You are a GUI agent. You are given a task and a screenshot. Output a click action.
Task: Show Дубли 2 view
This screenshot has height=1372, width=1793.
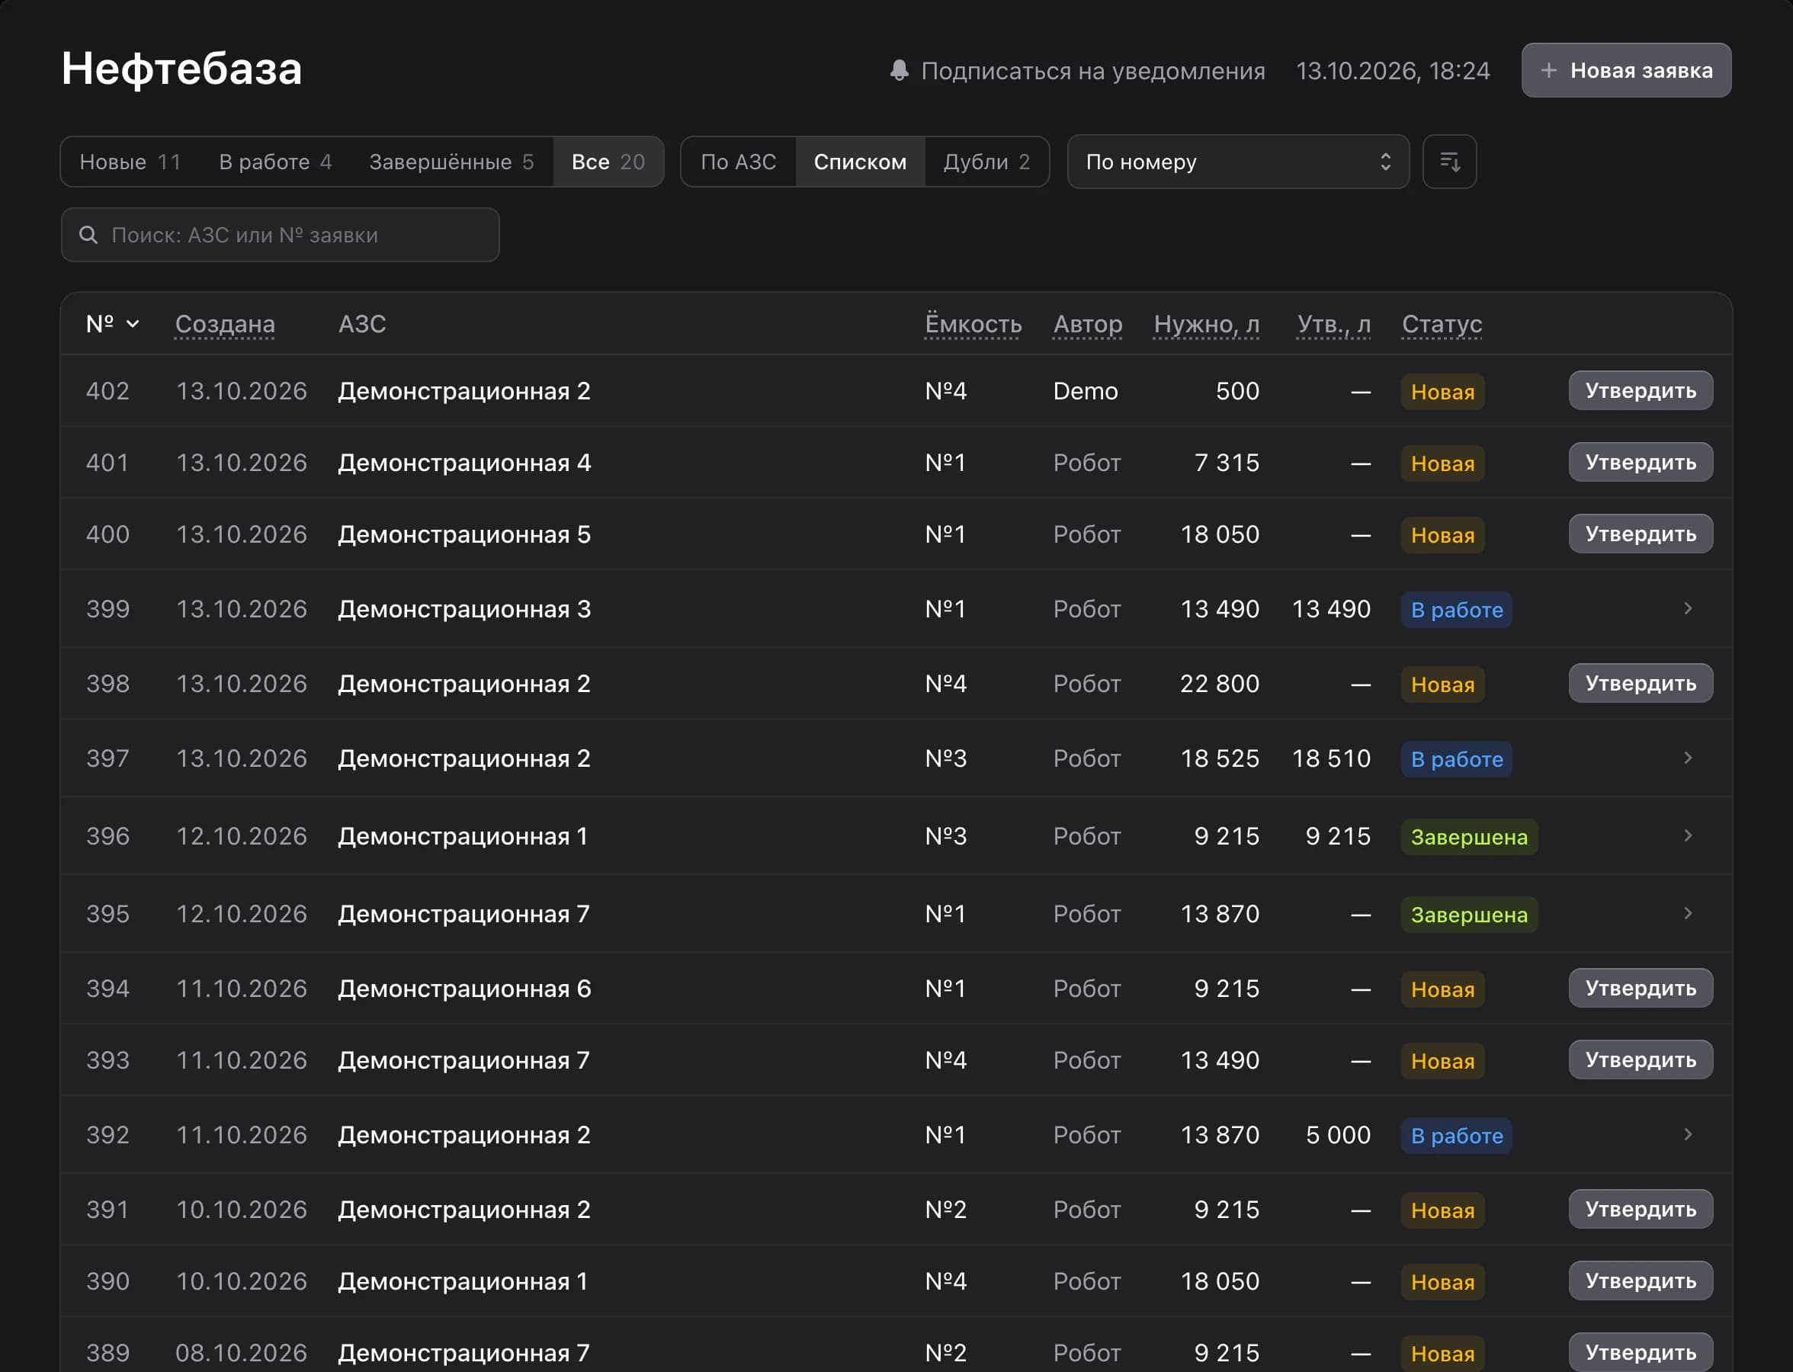point(986,162)
